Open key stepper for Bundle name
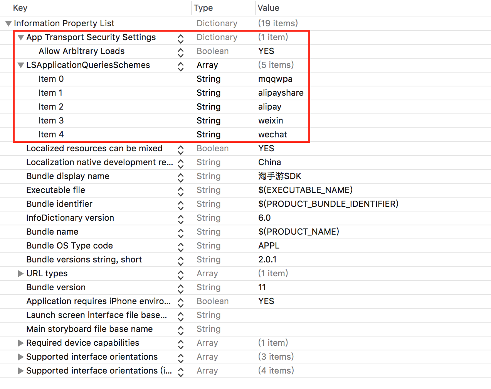Viewport: 491px width, 389px height. click(x=181, y=233)
